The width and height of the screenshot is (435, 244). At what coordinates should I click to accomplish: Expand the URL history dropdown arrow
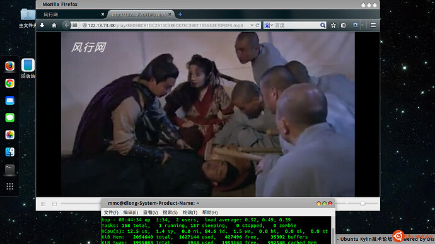pos(252,25)
